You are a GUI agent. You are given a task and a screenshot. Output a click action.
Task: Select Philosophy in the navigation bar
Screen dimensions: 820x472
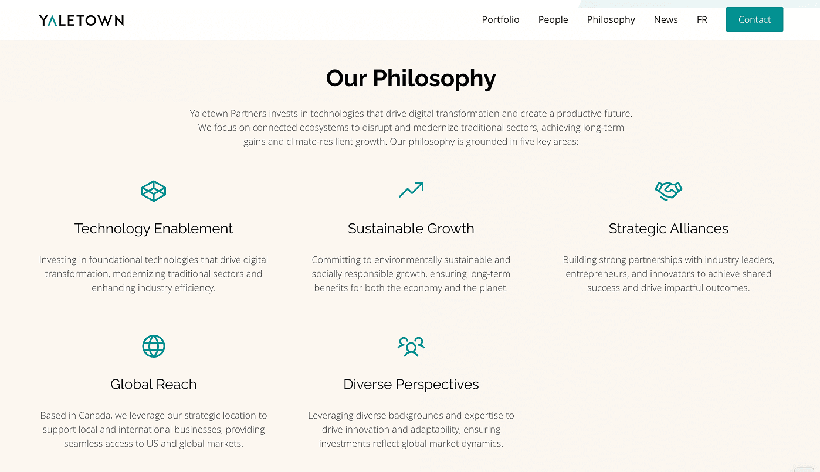[x=611, y=19]
